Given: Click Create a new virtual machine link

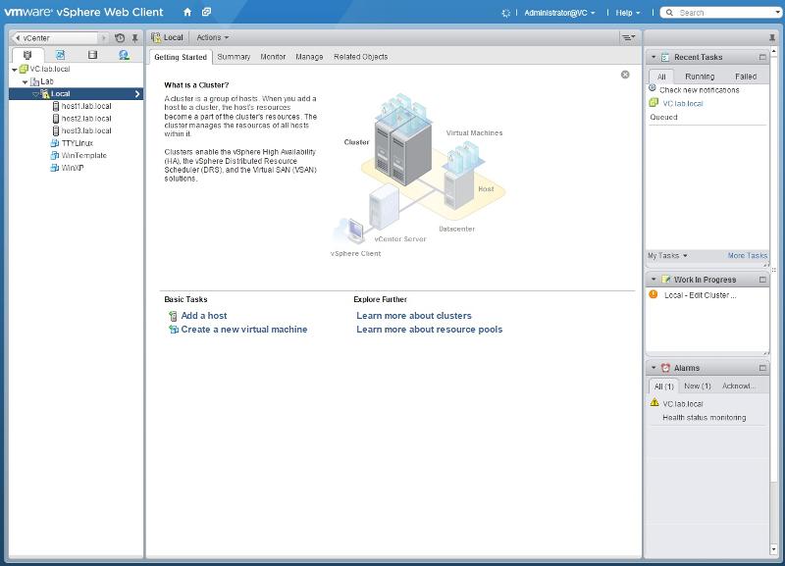Looking at the screenshot, I should [x=244, y=330].
